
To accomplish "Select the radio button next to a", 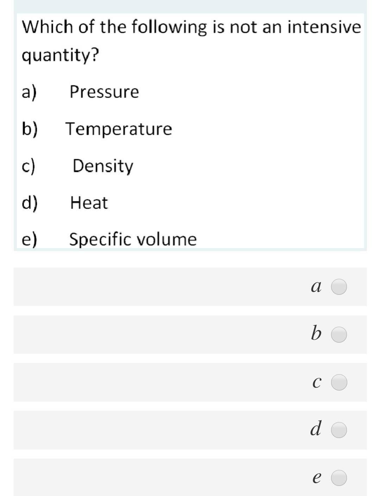I will tap(339, 287).
